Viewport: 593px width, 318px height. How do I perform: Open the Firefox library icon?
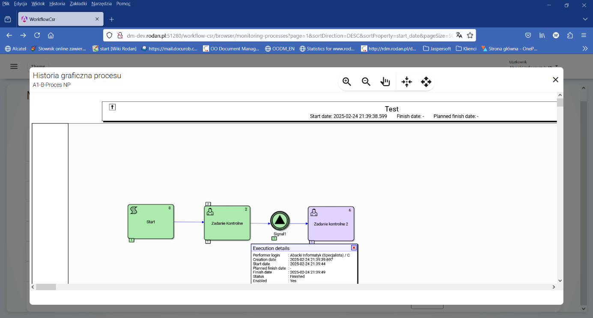coord(542,36)
